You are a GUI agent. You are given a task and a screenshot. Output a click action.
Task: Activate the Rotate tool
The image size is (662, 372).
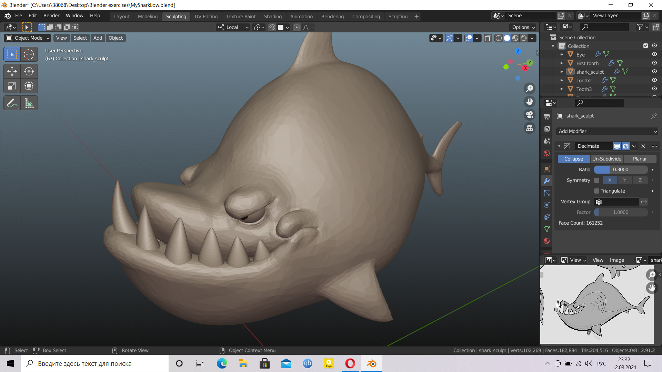(x=29, y=71)
